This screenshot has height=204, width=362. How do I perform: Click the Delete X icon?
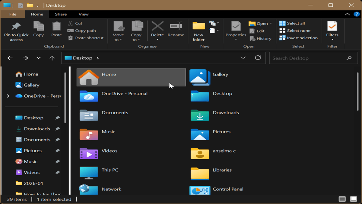tap(157, 26)
